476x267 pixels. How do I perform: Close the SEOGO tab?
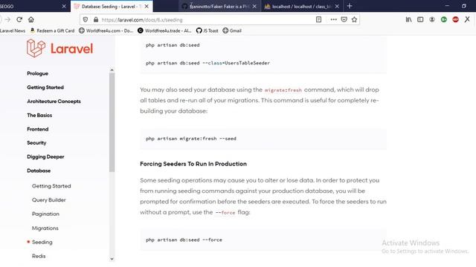coord(64,6)
